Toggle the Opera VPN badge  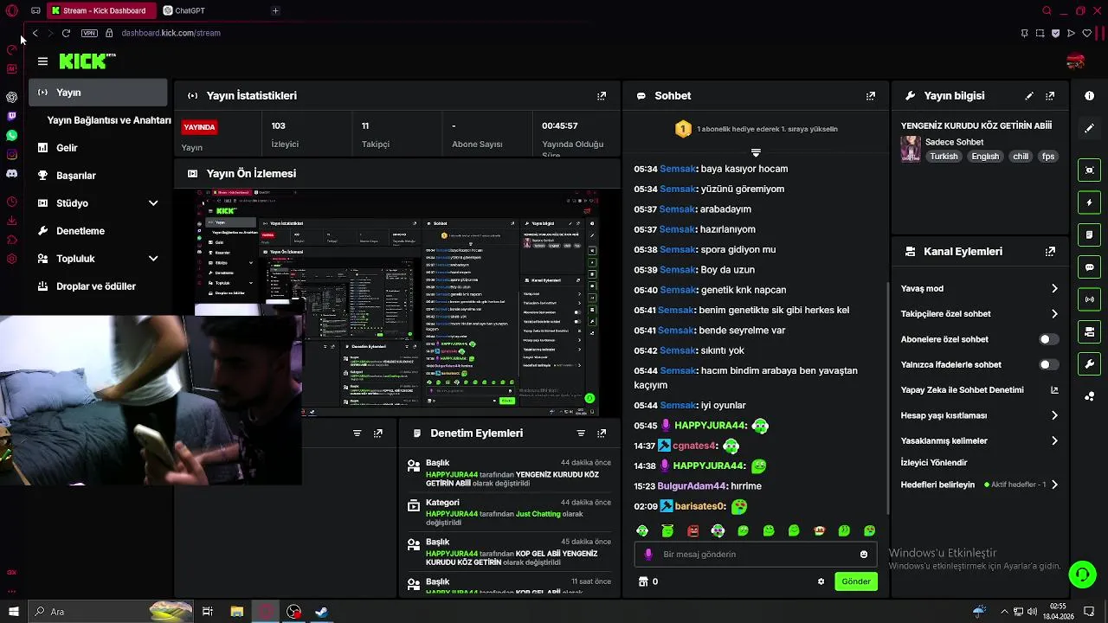(x=89, y=33)
